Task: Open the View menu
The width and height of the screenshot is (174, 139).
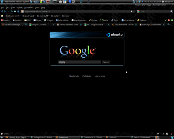Action: 13,8
